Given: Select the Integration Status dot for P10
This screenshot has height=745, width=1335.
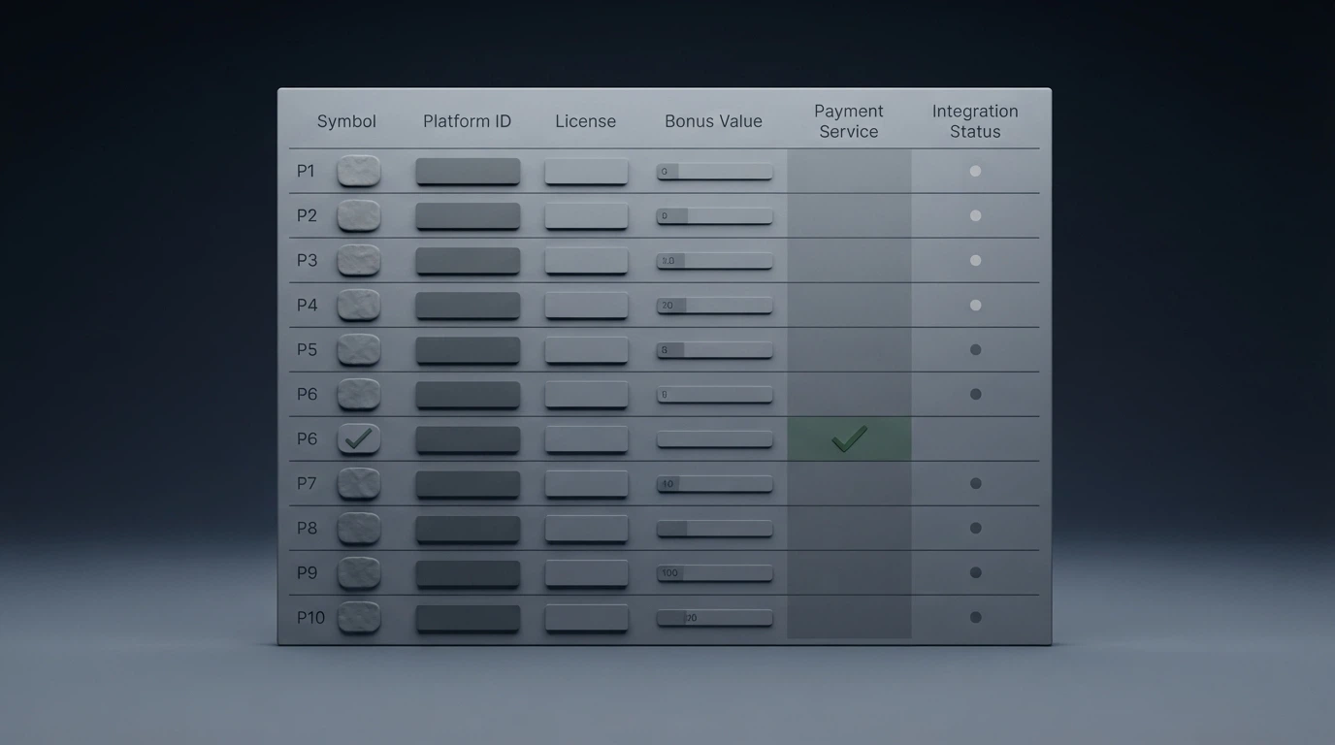Looking at the screenshot, I should click(x=975, y=617).
